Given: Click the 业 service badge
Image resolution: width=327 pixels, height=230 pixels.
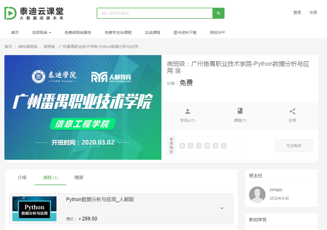Looking at the screenshot, I should (224, 145).
